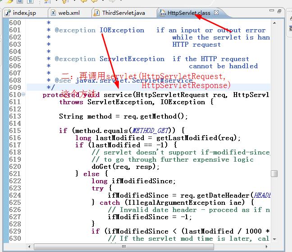
Task: Click on 'String method = req.getMethod();'
Action: pyautogui.click(x=123, y=116)
